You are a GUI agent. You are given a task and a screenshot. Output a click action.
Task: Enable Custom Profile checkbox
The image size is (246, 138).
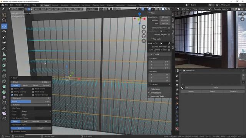click(12, 131)
